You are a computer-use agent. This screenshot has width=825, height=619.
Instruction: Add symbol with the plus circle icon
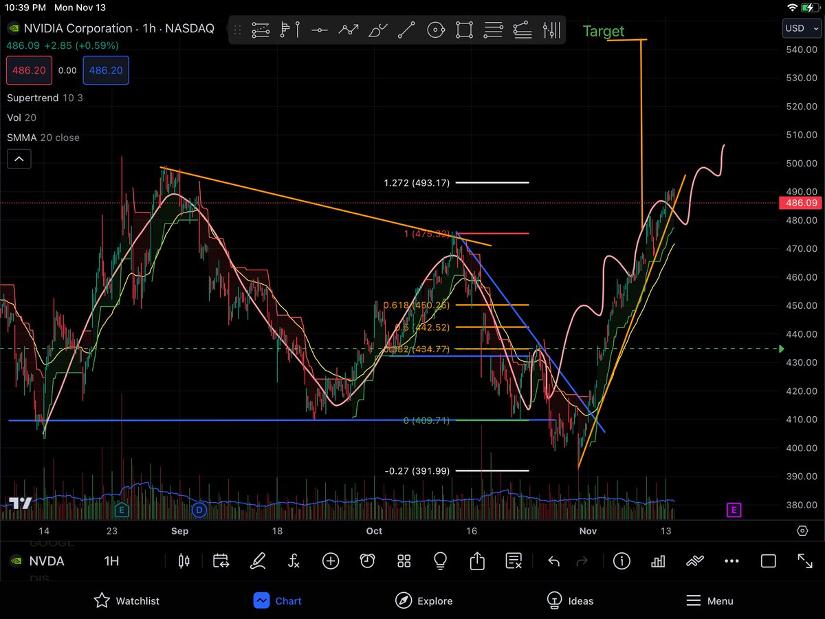pos(331,561)
